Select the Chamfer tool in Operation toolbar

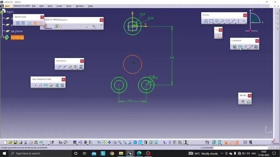tap(65, 67)
